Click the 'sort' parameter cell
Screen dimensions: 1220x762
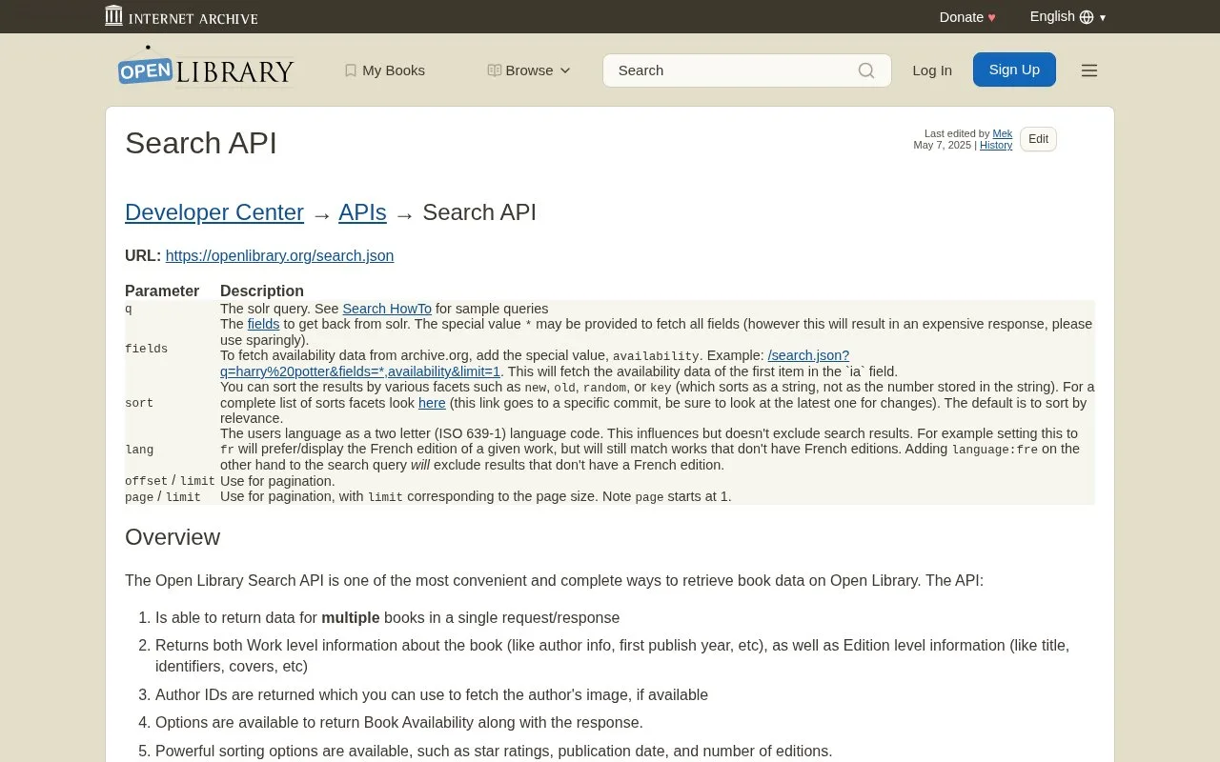pyautogui.click(x=173, y=403)
